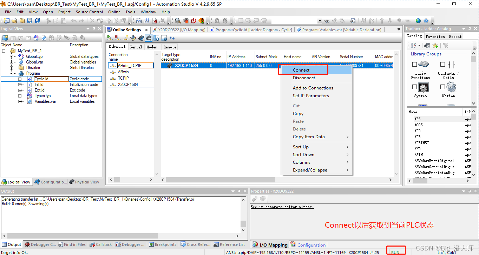The height and width of the screenshot is (255, 479).
Task: Click the highlighted Browse for Targets icon
Action: coord(149,38)
